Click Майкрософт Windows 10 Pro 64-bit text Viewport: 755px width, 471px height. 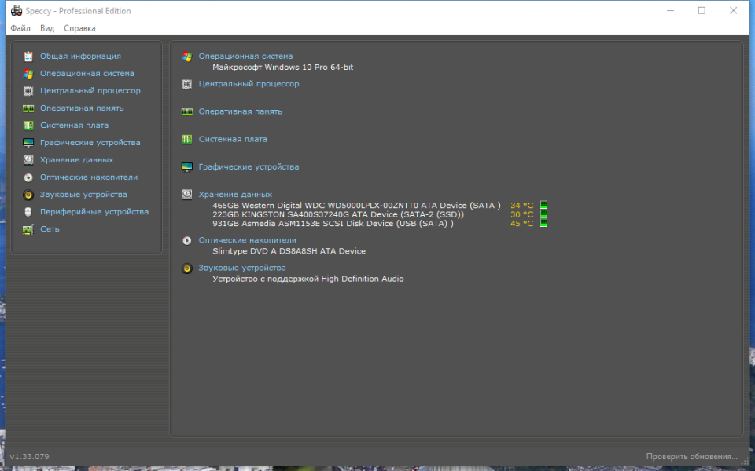(282, 68)
